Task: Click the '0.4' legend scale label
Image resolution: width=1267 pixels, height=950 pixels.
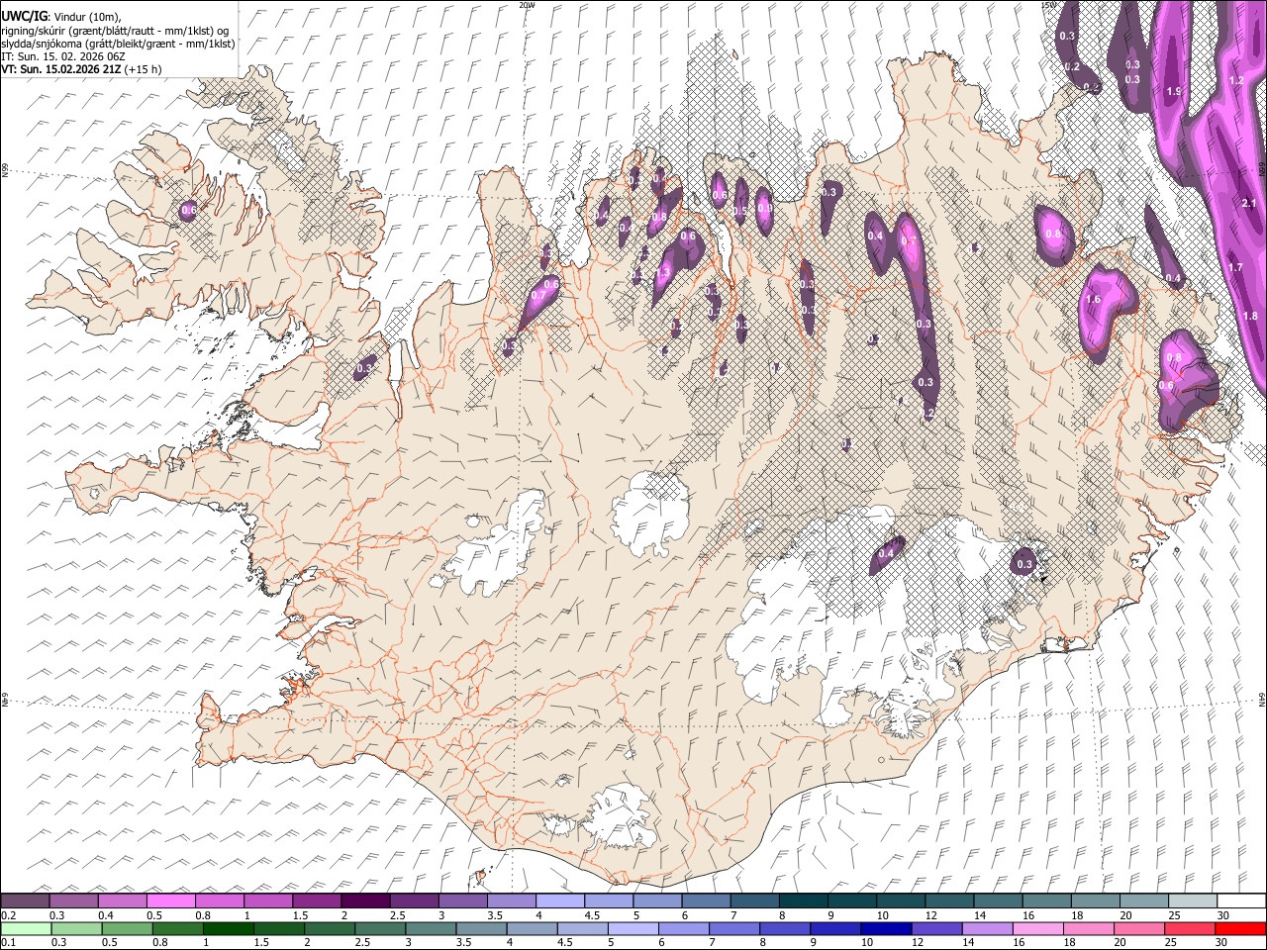Action: (105, 915)
